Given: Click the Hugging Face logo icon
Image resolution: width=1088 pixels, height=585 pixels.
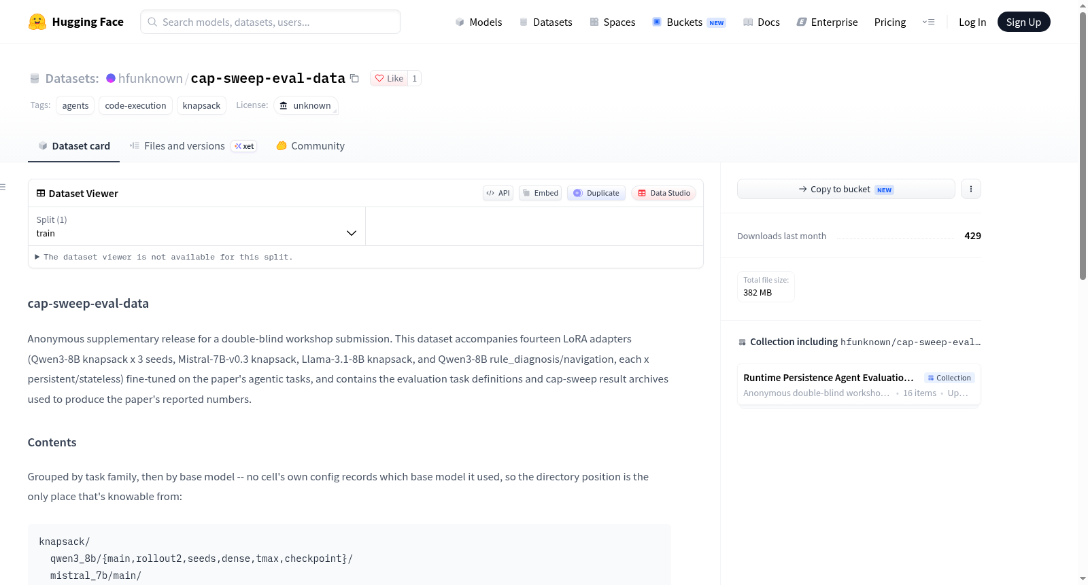Looking at the screenshot, I should pos(37,22).
